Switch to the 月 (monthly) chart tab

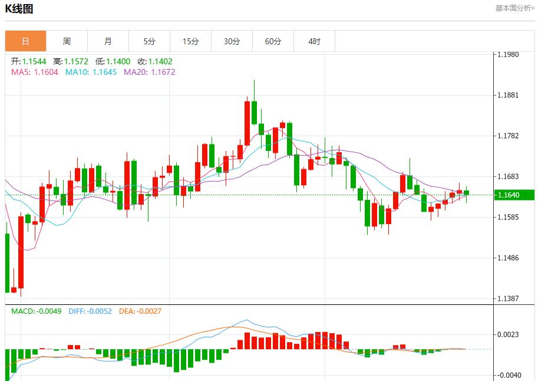tap(107, 41)
